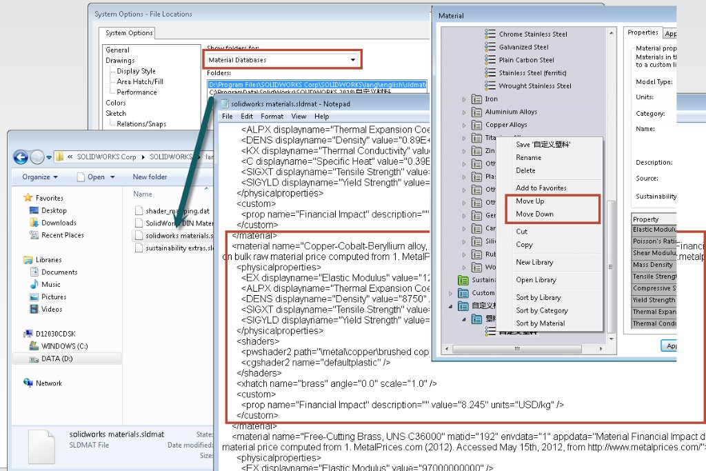The height and width of the screenshot is (471, 706).
Task: Select Display Style under Drawings
Action: point(136,71)
